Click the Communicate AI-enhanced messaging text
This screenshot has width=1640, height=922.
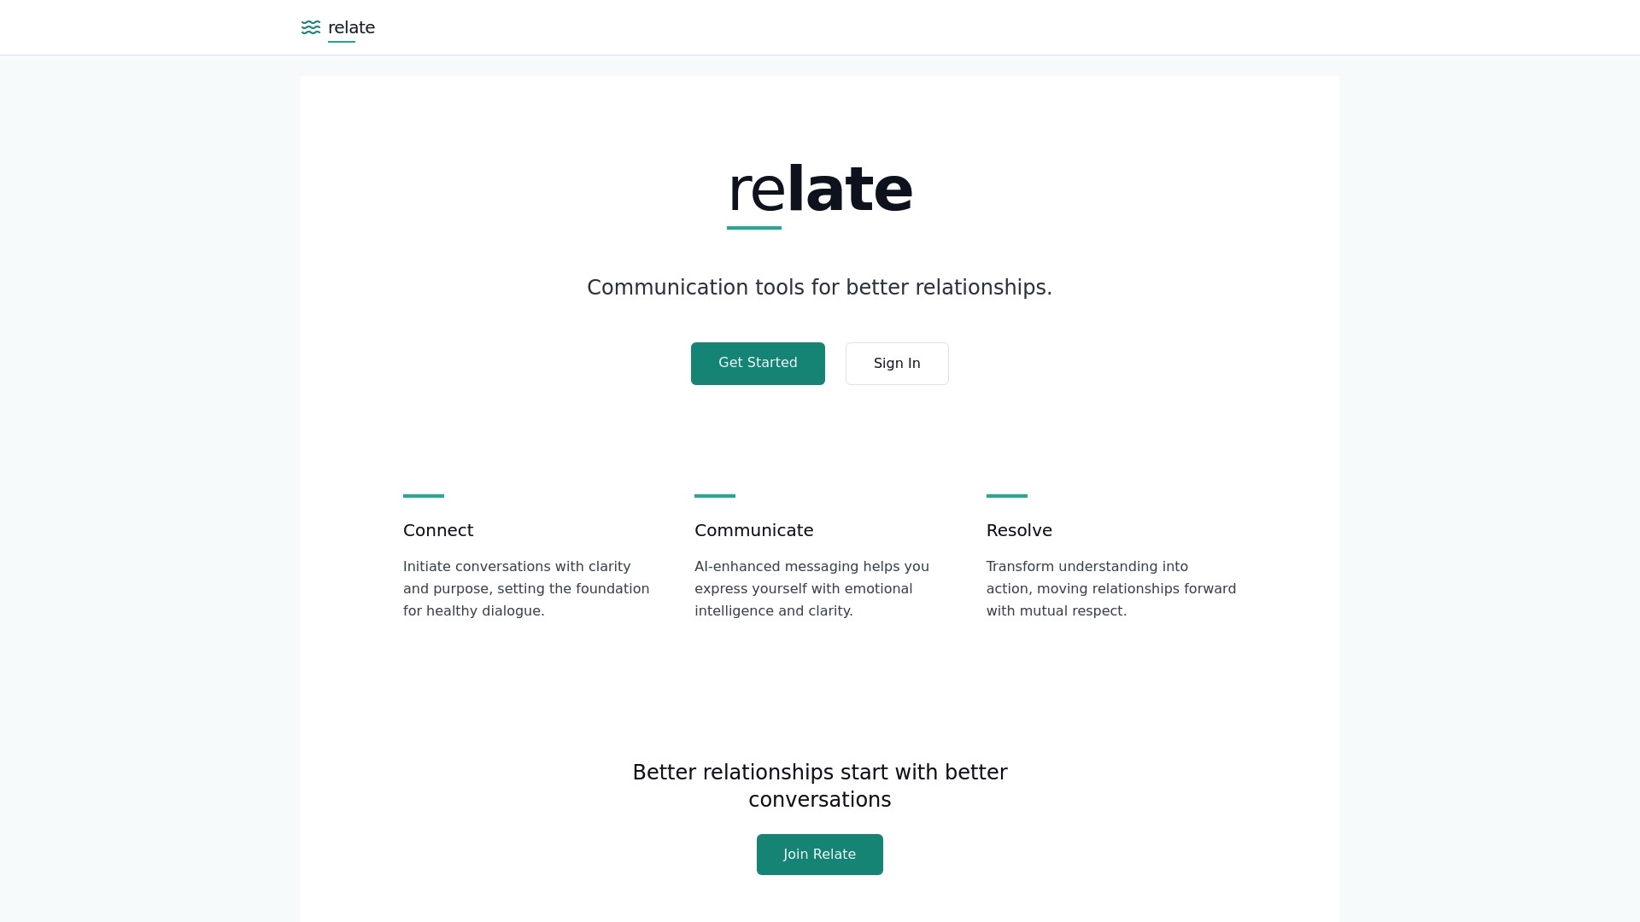coord(811,588)
